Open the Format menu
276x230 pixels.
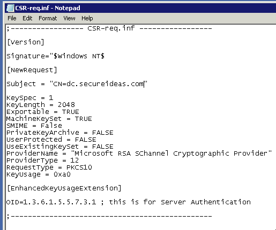point(48,18)
